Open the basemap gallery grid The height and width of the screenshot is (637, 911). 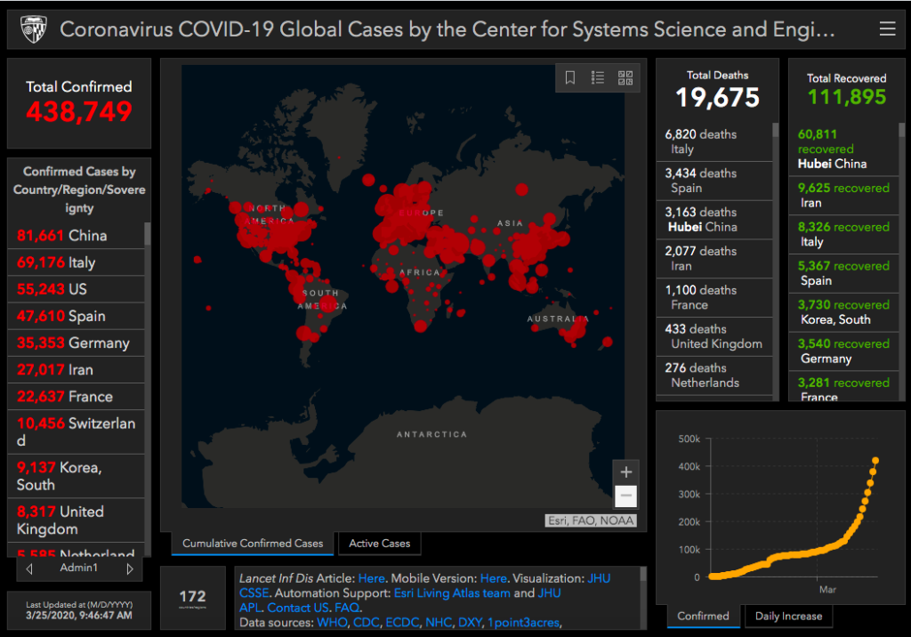pyautogui.click(x=625, y=78)
